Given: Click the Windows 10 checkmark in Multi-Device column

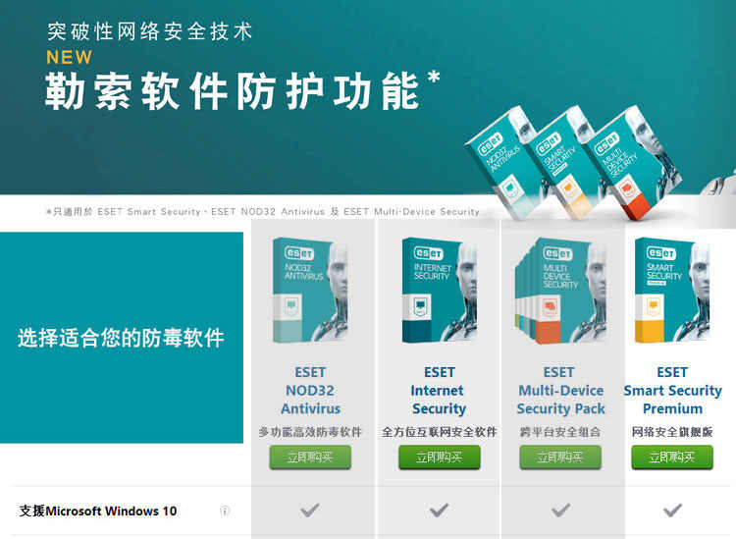Looking at the screenshot, I should coord(560,510).
